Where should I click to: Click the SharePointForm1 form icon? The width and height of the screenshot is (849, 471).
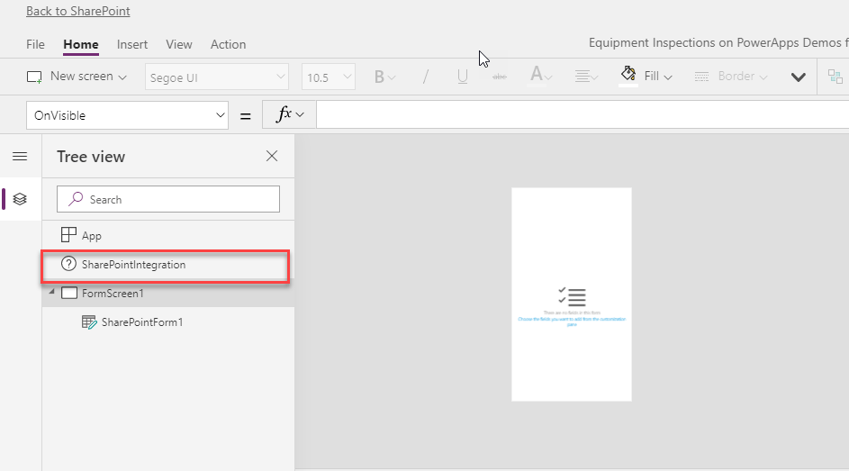tap(89, 322)
